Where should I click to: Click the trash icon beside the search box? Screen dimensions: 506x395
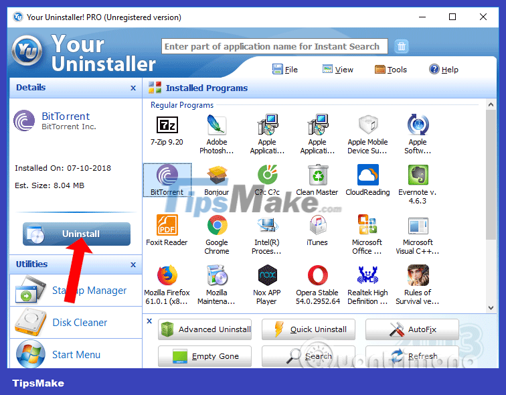pyautogui.click(x=402, y=46)
